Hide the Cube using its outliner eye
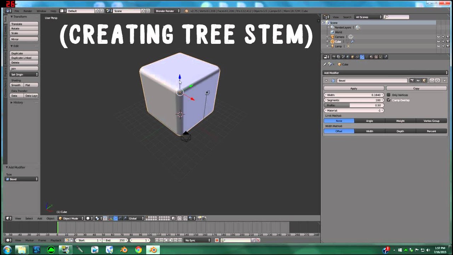 pyautogui.click(x=438, y=41)
